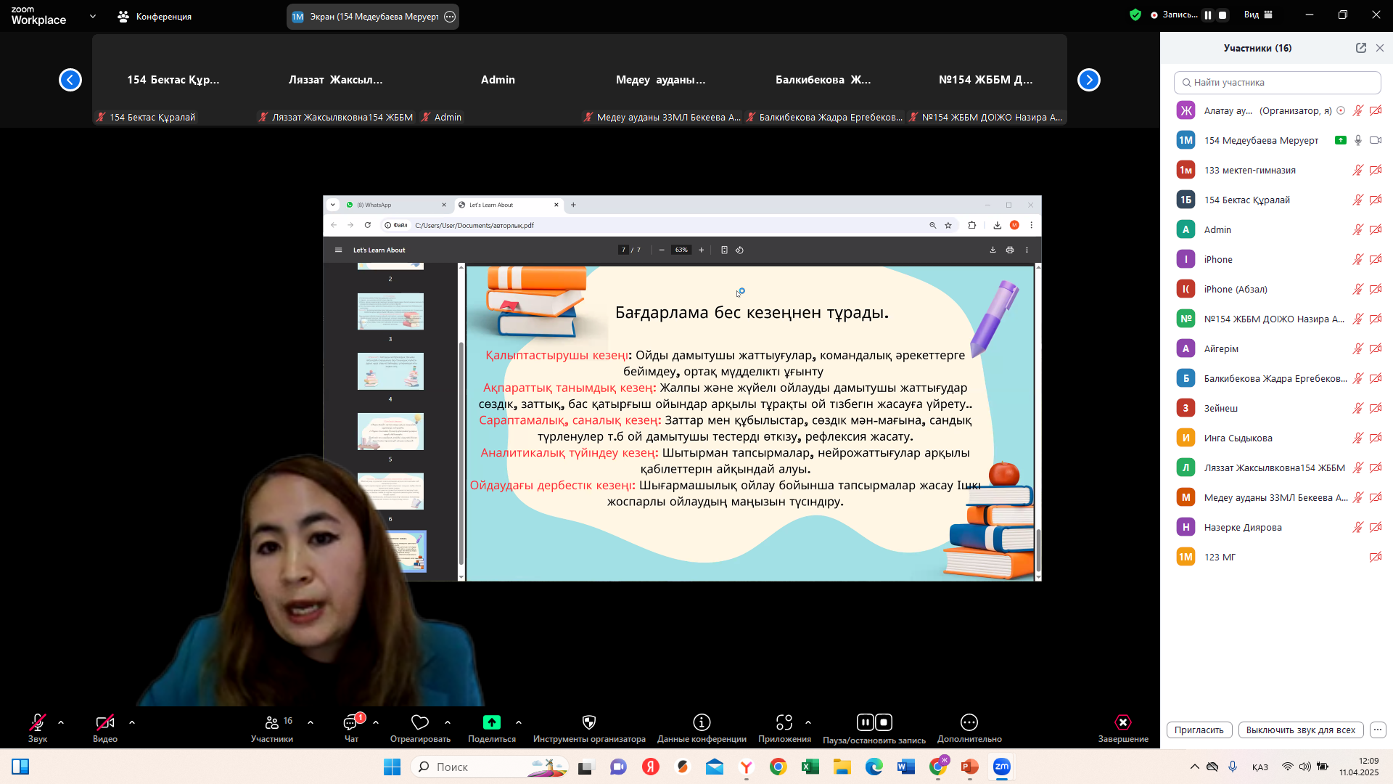The width and height of the screenshot is (1393, 784).
Task: Click the React heart icon
Action: [420, 722]
